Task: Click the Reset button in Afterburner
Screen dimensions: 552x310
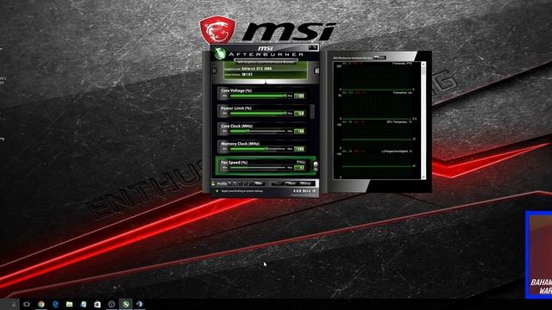Action: coord(292,183)
